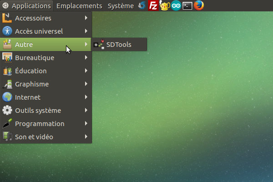The width and height of the screenshot is (273, 182).
Task: Launch the Arduino IDE panel icon
Action: pyautogui.click(x=176, y=6)
